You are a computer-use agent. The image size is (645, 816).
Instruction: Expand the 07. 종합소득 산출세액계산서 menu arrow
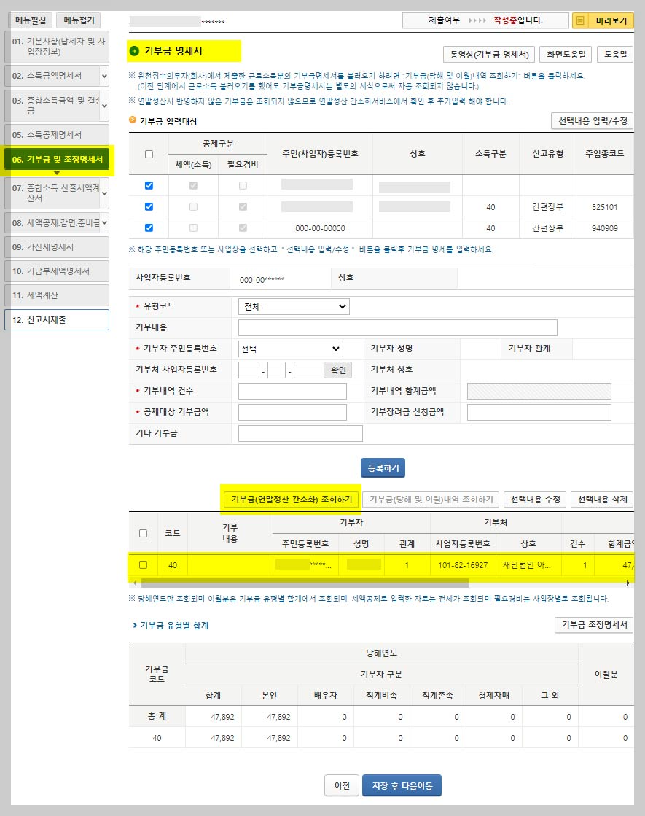[x=104, y=193]
